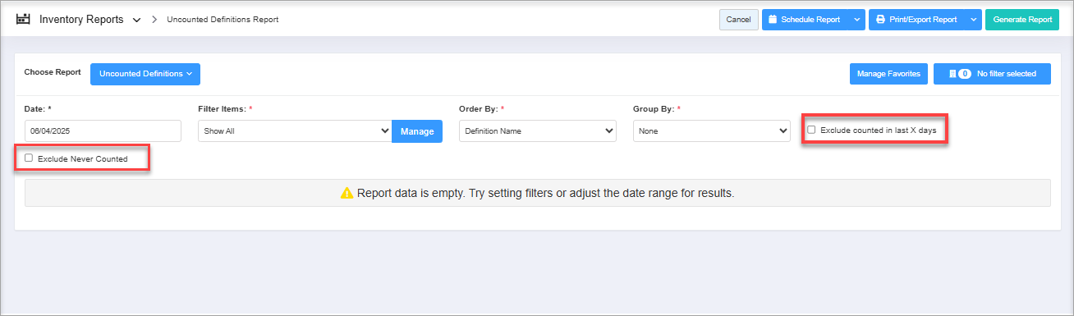Expand the Print/Export Report dropdown arrow
This screenshot has width=1074, height=316.
(x=973, y=20)
